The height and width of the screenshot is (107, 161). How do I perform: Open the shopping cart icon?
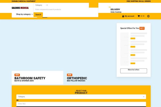(139, 16)
